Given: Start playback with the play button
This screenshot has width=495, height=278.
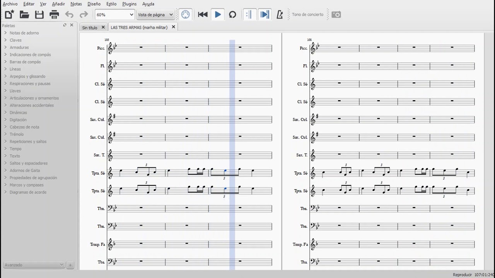Looking at the screenshot, I should [218, 15].
